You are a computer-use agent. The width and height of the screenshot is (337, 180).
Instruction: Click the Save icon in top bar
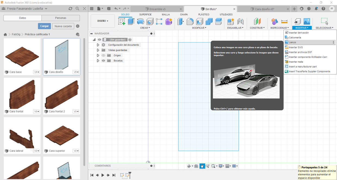(x=109, y=9)
